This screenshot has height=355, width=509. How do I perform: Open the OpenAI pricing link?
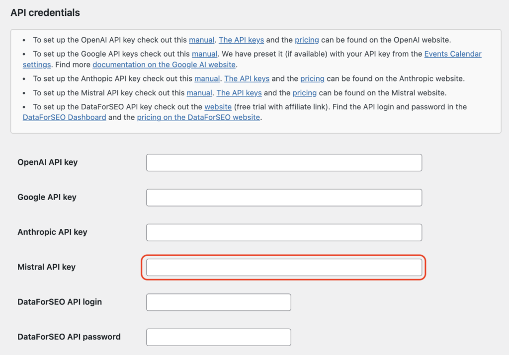[x=307, y=40]
